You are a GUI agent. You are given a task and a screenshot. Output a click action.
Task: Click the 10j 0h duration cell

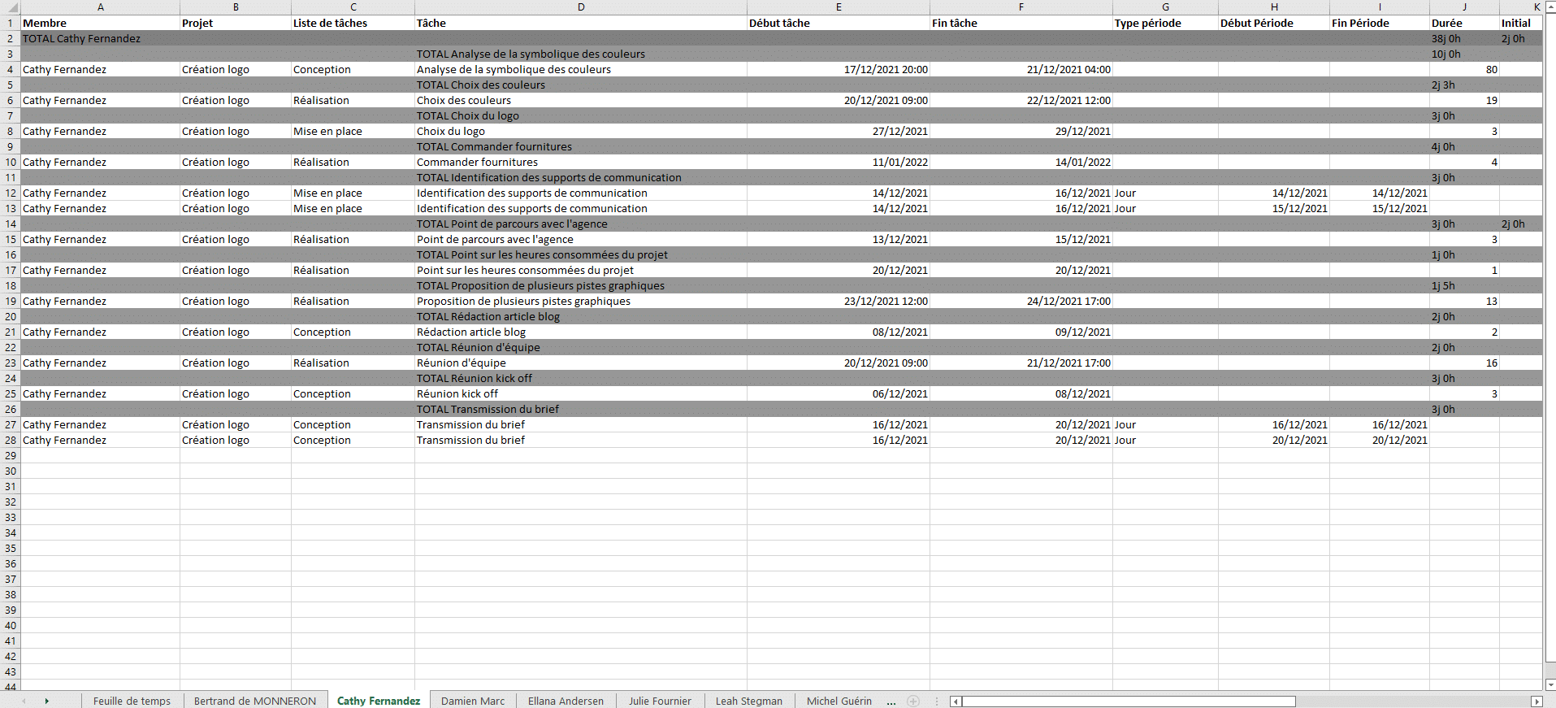pyautogui.click(x=1464, y=54)
